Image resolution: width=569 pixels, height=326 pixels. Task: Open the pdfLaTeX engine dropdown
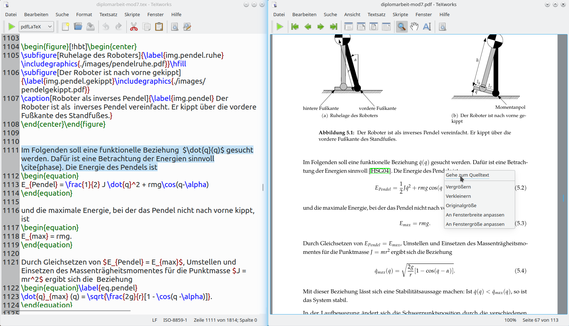pos(36,27)
